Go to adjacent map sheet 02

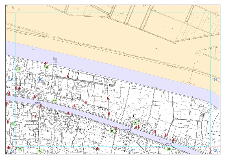[x=10, y=80]
